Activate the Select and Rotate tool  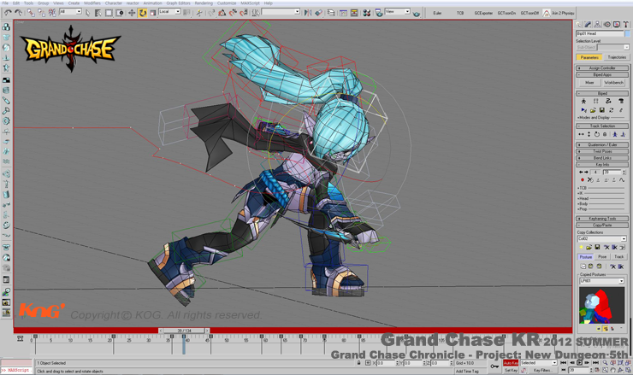[142, 13]
